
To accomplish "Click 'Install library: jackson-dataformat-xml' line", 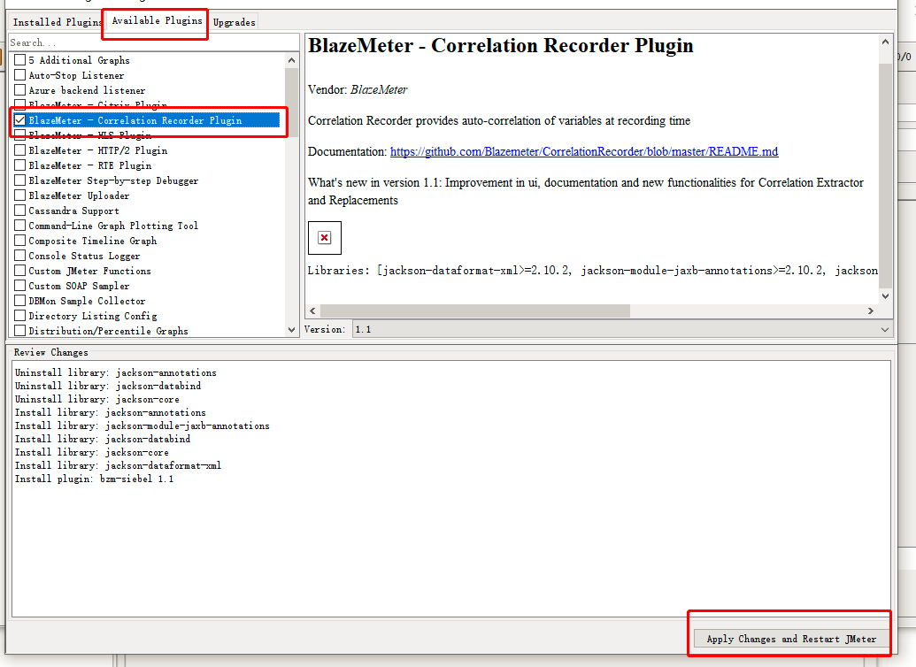I will (x=118, y=465).
